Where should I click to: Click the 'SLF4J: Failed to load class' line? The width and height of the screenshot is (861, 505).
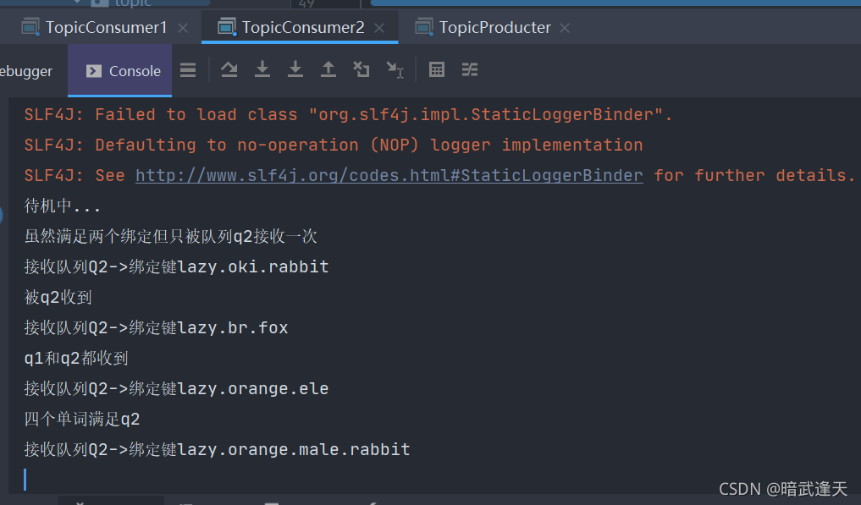point(348,115)
